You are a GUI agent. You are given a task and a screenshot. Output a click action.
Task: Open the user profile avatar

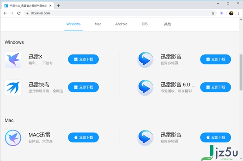tap(231, 13)
